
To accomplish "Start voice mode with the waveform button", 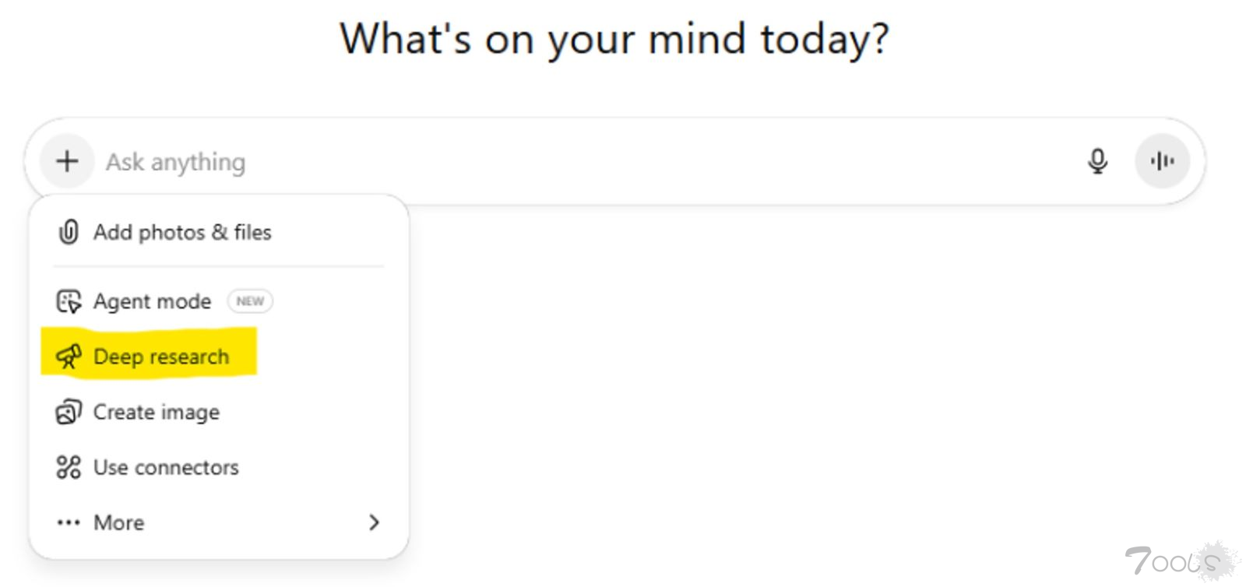I will point(1162,161).
